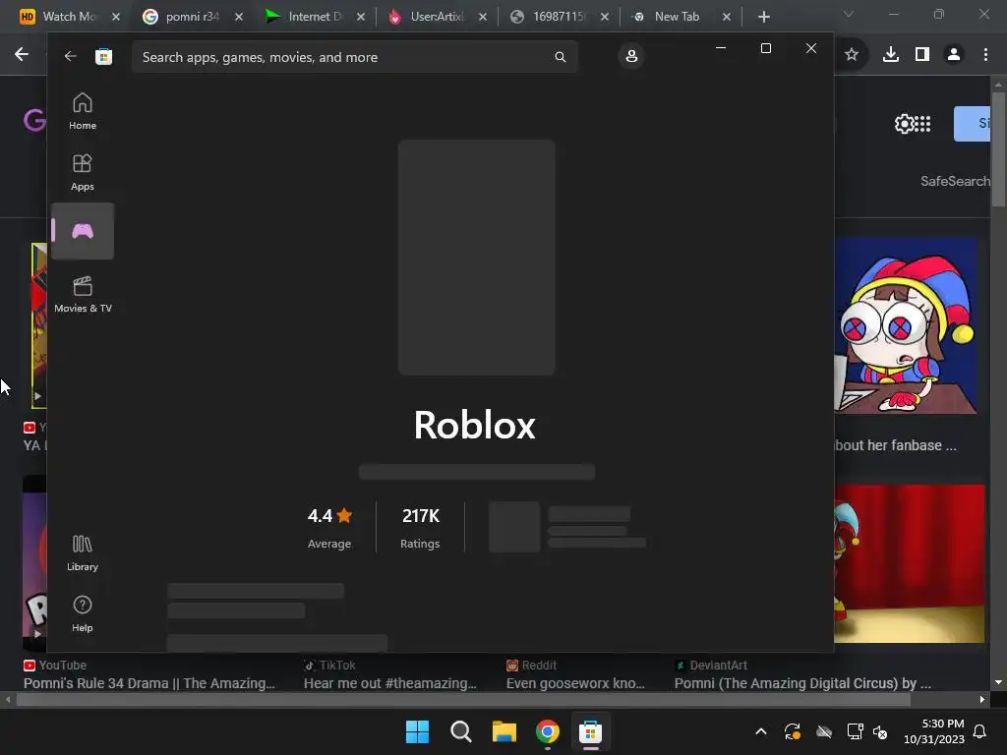Open Google apps grid
Screen dimensions: 1007x755
pyautogui.click(x=922, y=123)
